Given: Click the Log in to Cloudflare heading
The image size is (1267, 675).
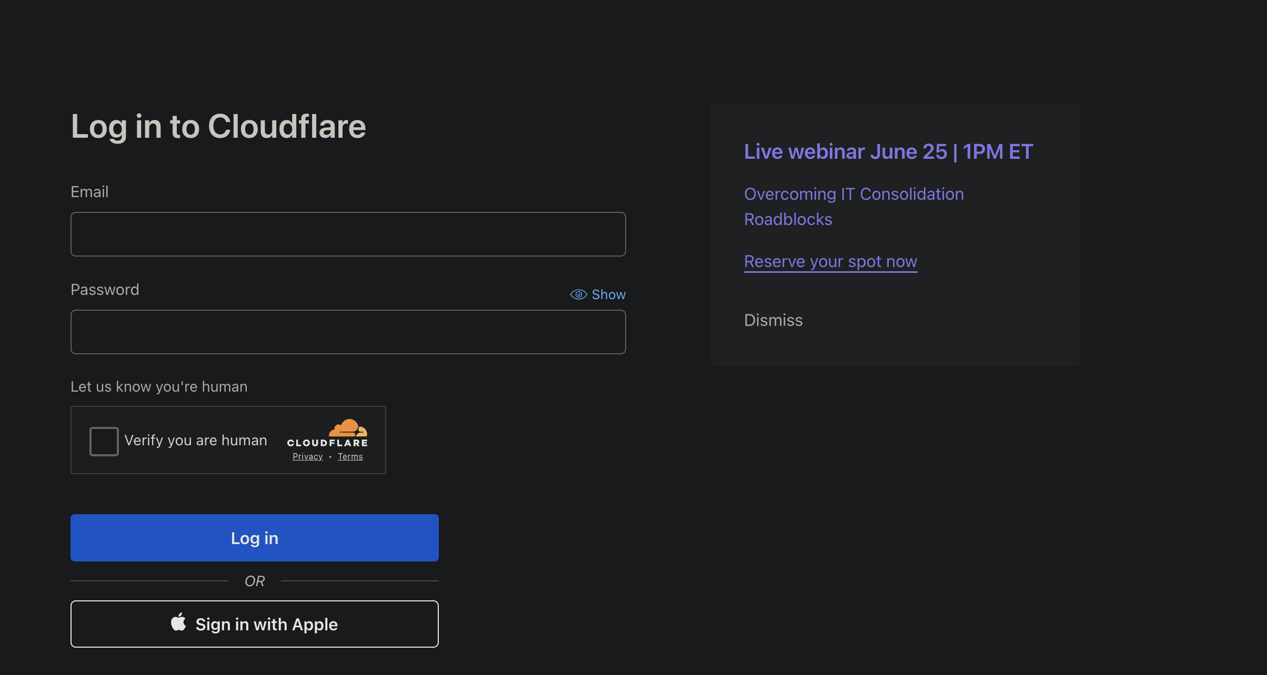Looking at the screenshot, I should tap(218, 126).
